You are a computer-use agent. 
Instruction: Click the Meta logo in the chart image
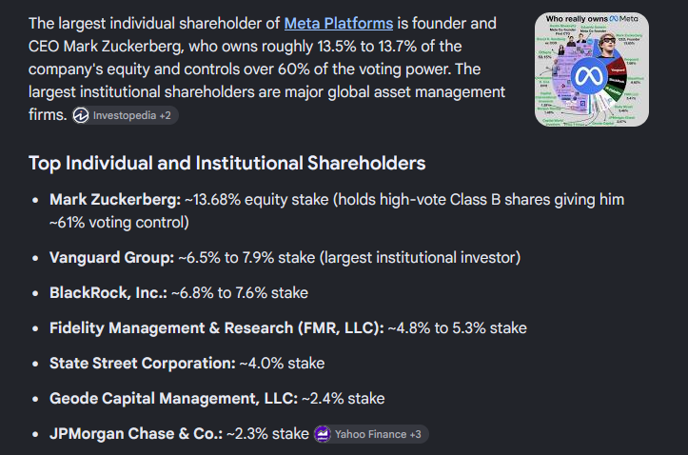click(x=589, y=76)
